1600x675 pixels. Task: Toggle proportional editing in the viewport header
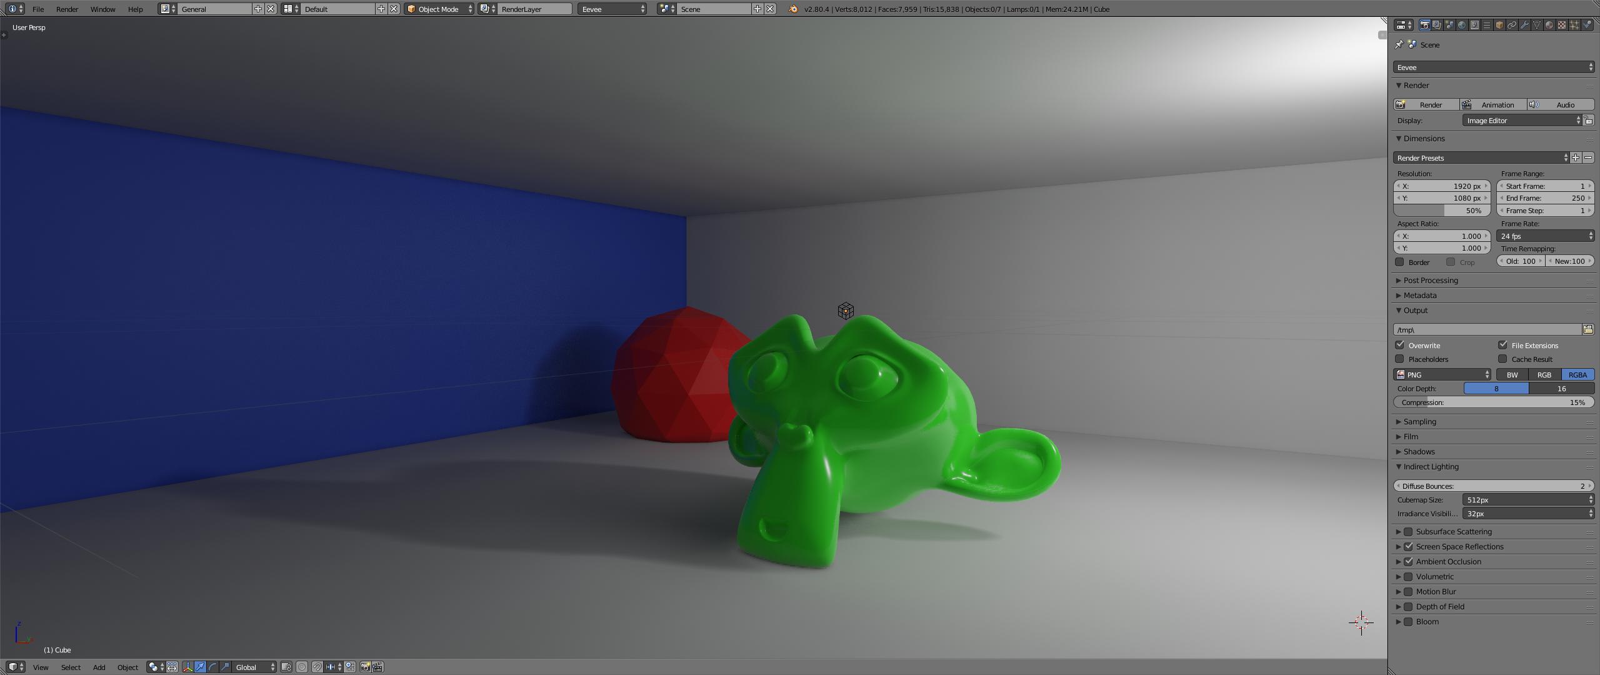point(301,667)
